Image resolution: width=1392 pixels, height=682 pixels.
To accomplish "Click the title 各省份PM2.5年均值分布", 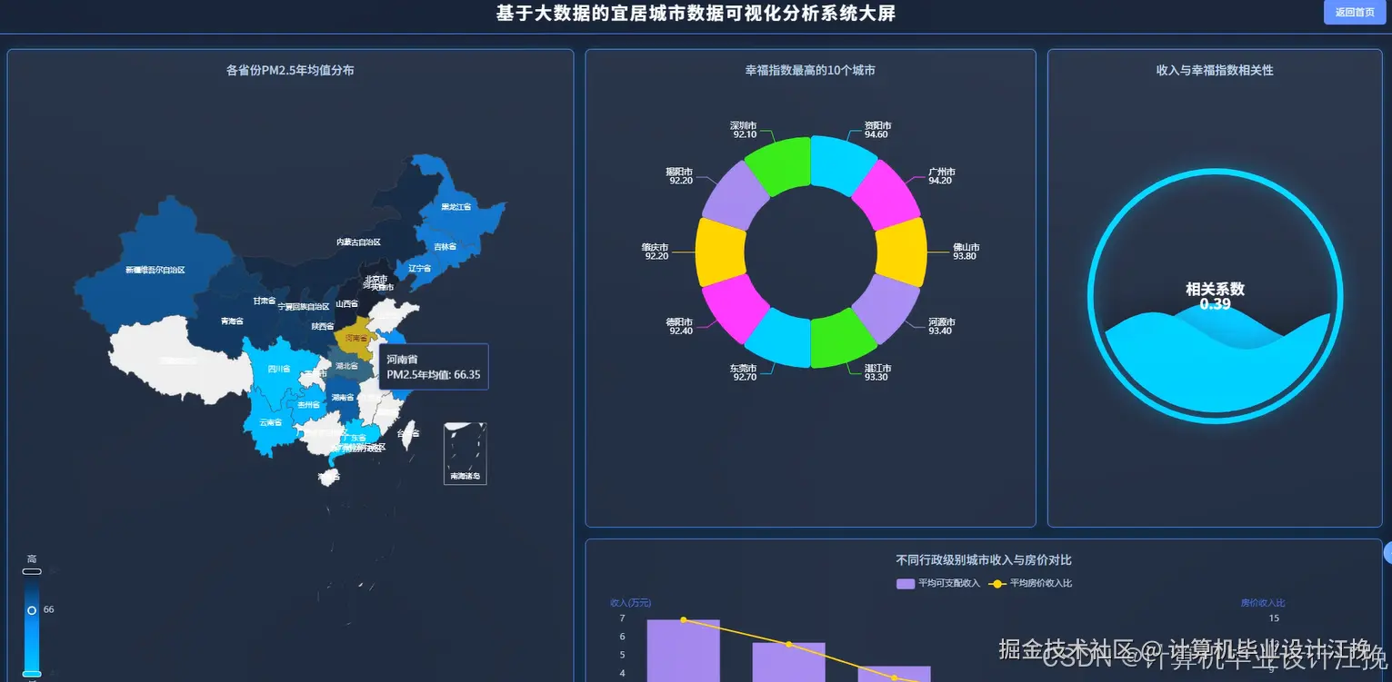I will pos(290,70).
